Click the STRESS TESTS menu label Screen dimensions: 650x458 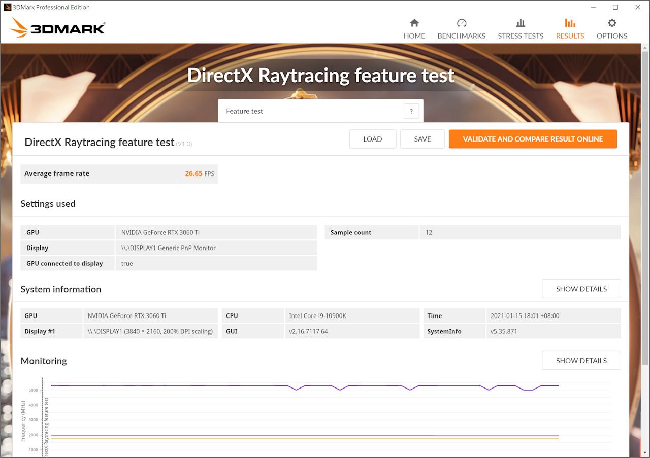tap(521, 36)
